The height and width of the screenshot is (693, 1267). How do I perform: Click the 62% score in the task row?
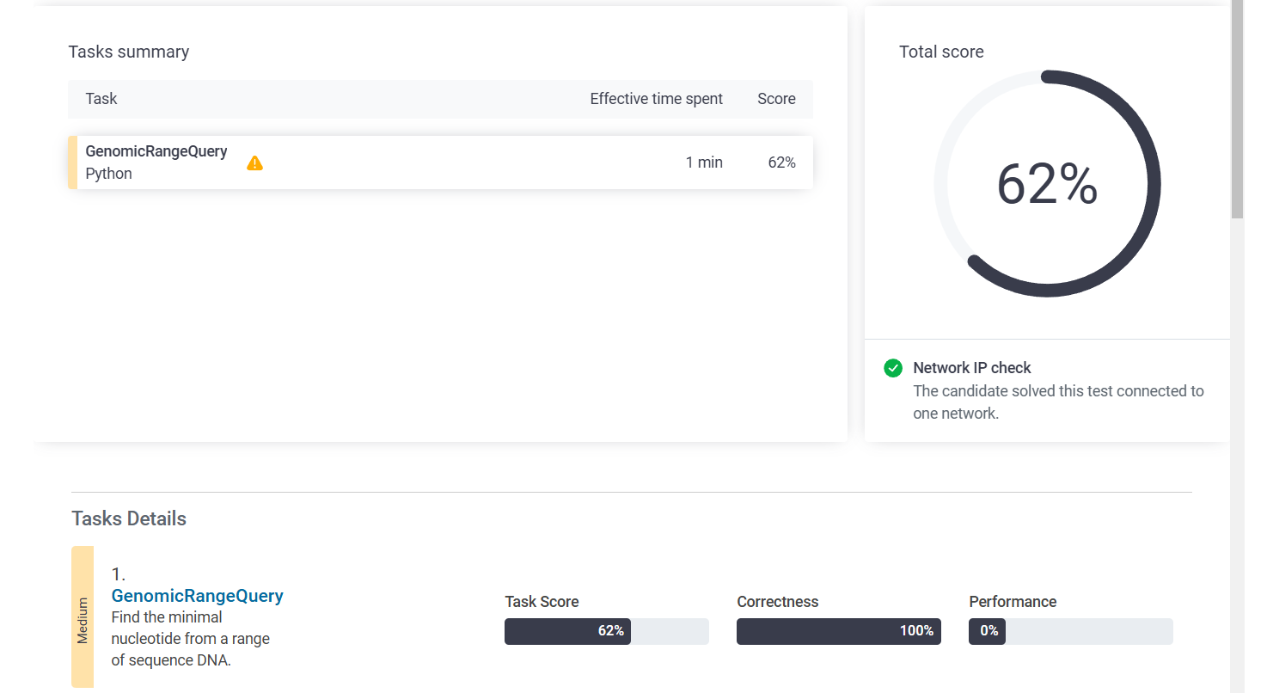pos(782,163)
